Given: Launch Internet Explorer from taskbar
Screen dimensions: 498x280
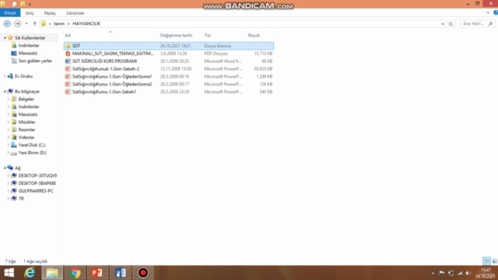Looking at the screenshot, I should [x=30, y=273].
